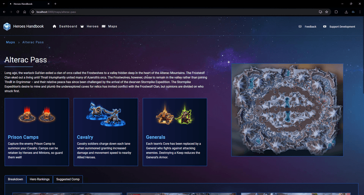Image resolution: width=364 pixels, height=195 pixels.
Task: Go back with browser back arrow
Action: pyautogui.click(x=4, y=12)
